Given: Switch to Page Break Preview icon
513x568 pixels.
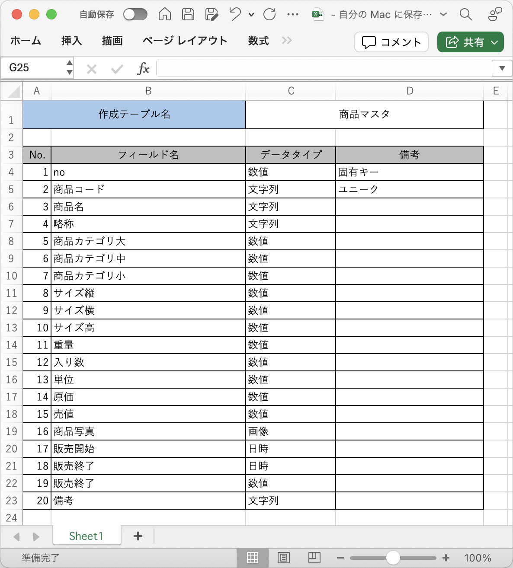Looking at the screenshot, I should pos(314,558).
